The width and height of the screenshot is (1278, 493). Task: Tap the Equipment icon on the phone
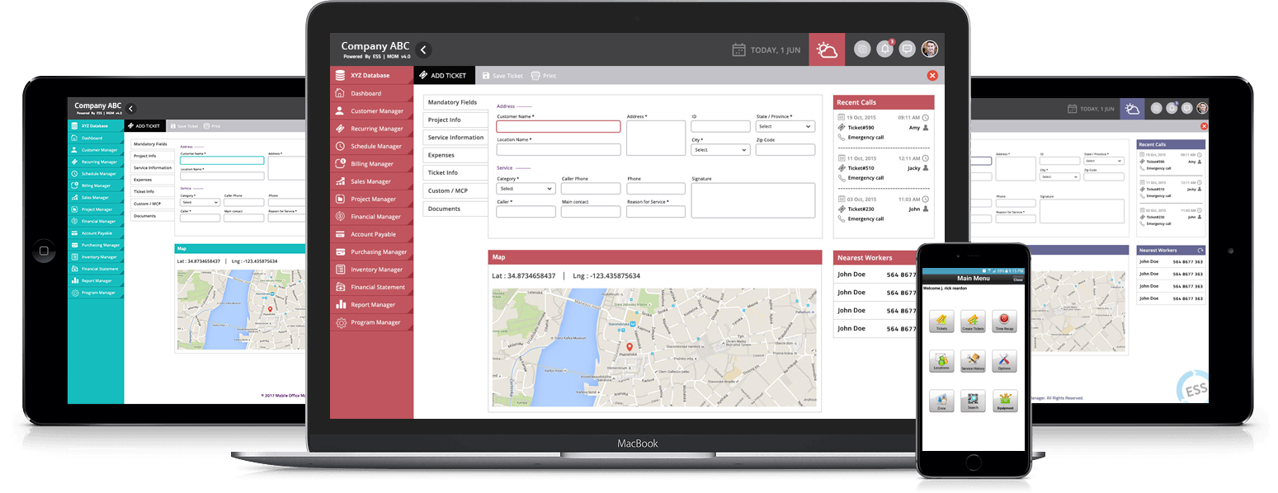(1004, 400)
